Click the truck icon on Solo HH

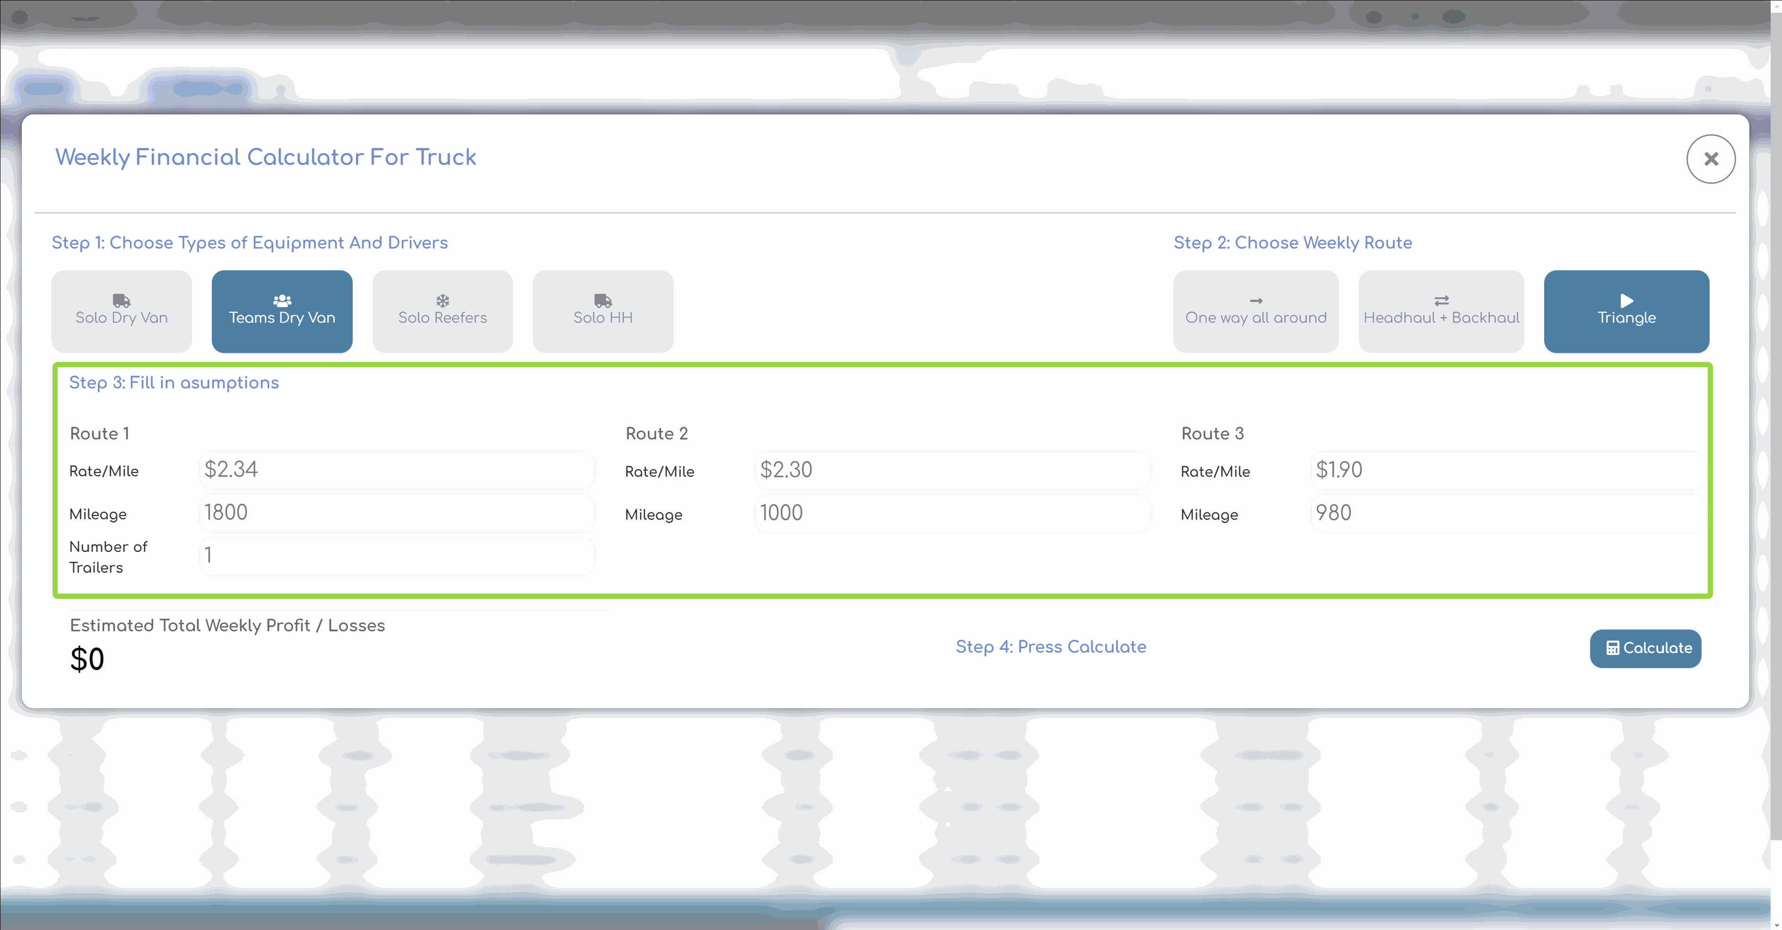click(x=602, y=301)
